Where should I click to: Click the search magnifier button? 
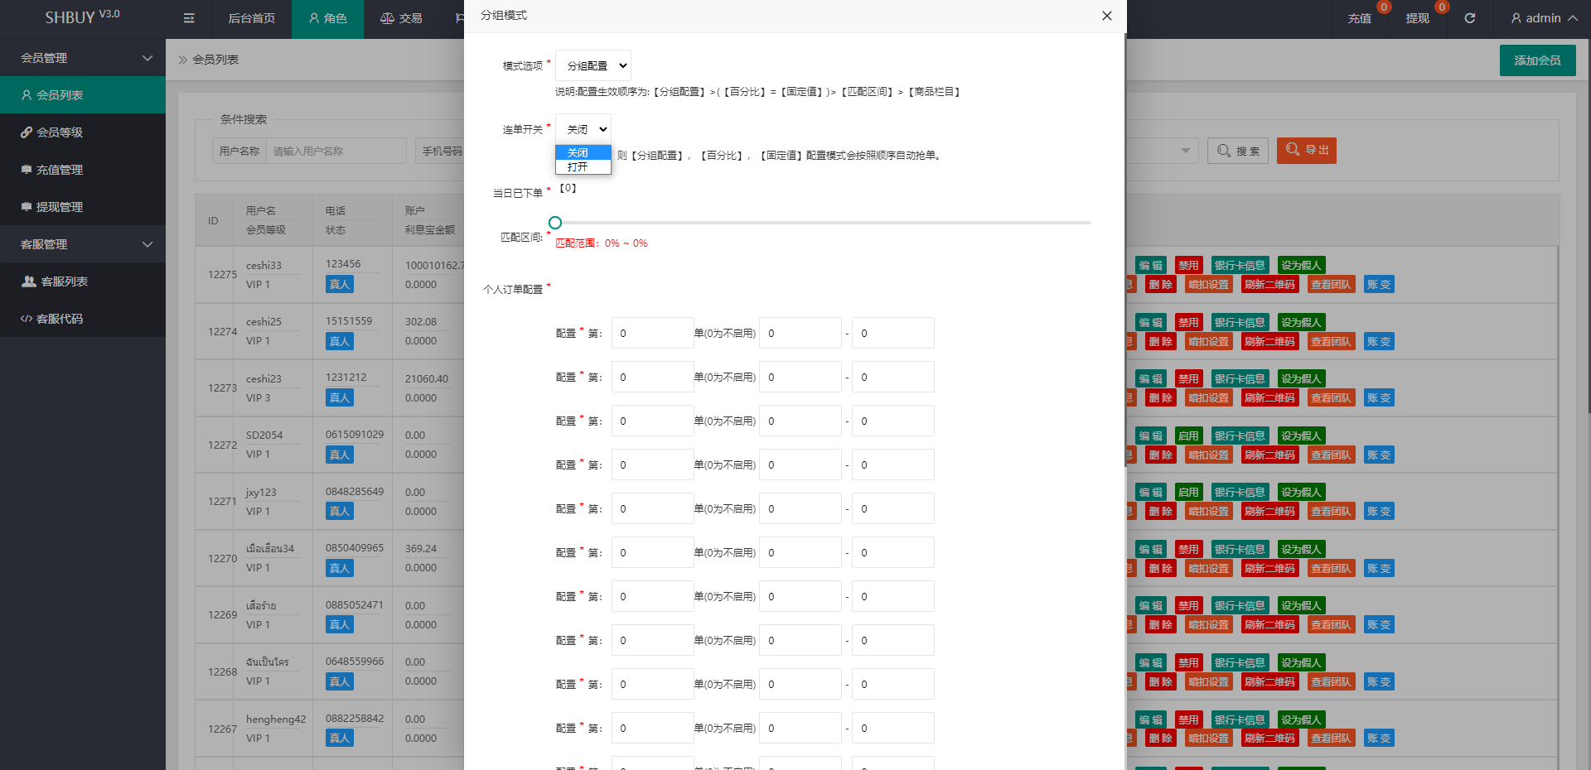1237,151
